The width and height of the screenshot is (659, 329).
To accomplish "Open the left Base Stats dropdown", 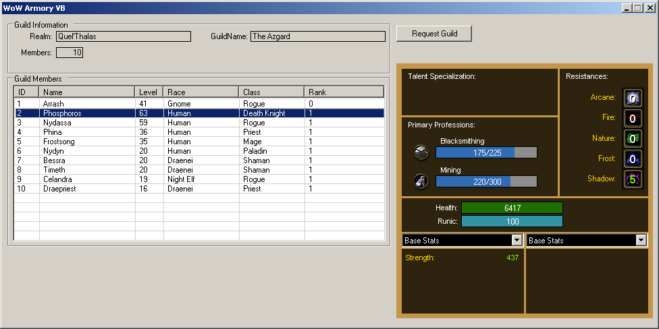I will coord(517,241).
